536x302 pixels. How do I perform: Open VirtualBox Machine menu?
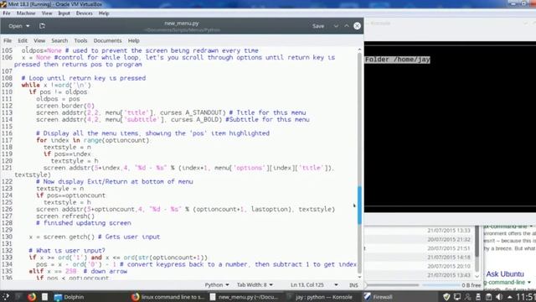point(26,13)
